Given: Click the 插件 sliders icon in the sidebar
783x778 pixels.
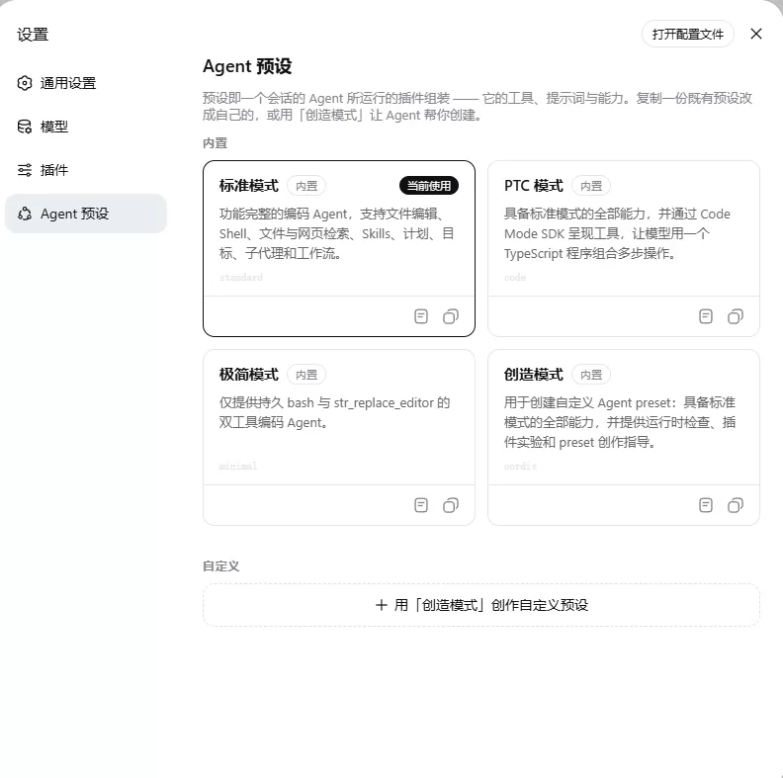Looking at the screenshot, I should tap(25, 170).
